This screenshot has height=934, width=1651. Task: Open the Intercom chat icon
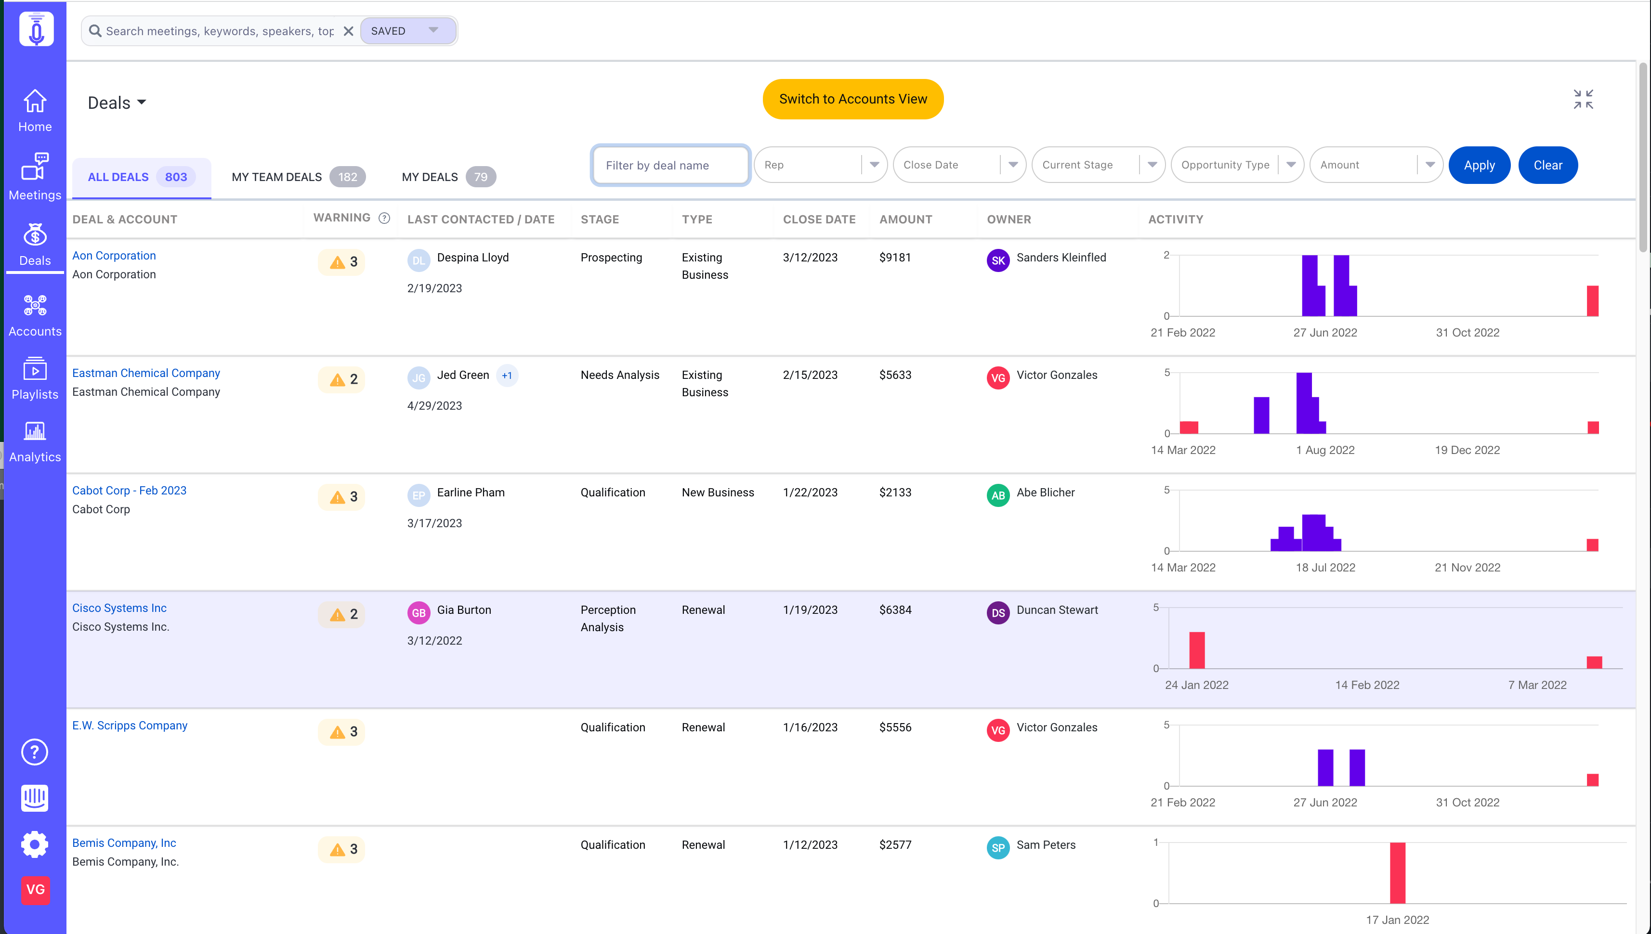(x=35, y=798)
